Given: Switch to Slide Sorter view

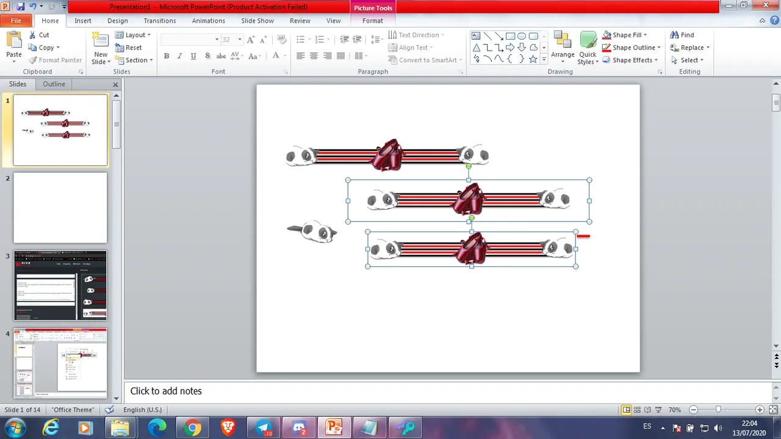Looking at the screenshot, I should tap(637, 410).
